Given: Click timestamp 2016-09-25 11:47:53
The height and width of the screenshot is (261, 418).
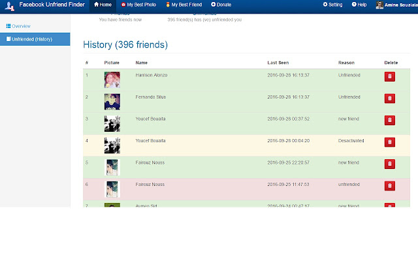Looking at the screenshot, I should (x=288, y=184).
